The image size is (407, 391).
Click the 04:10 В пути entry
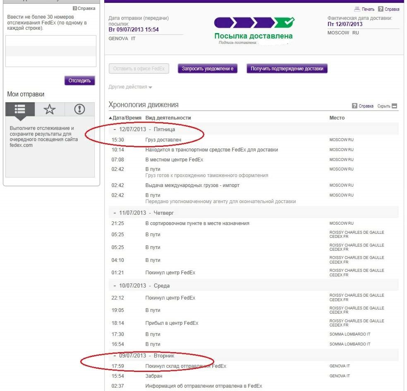tap(153, 260)
